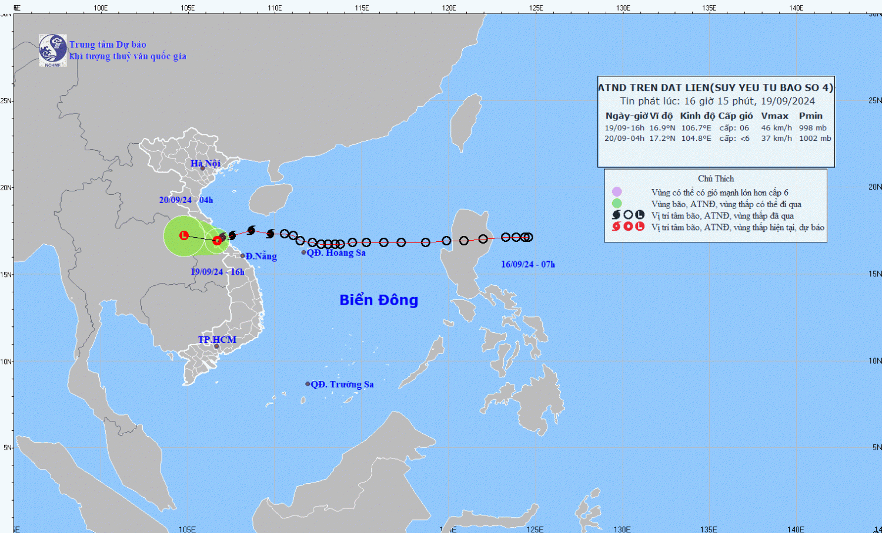
Task: Select the red storm symbol in the legend
Action: tap(616, 227)
